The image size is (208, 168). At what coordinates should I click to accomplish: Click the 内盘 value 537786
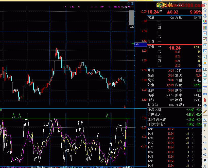point(197,85)
